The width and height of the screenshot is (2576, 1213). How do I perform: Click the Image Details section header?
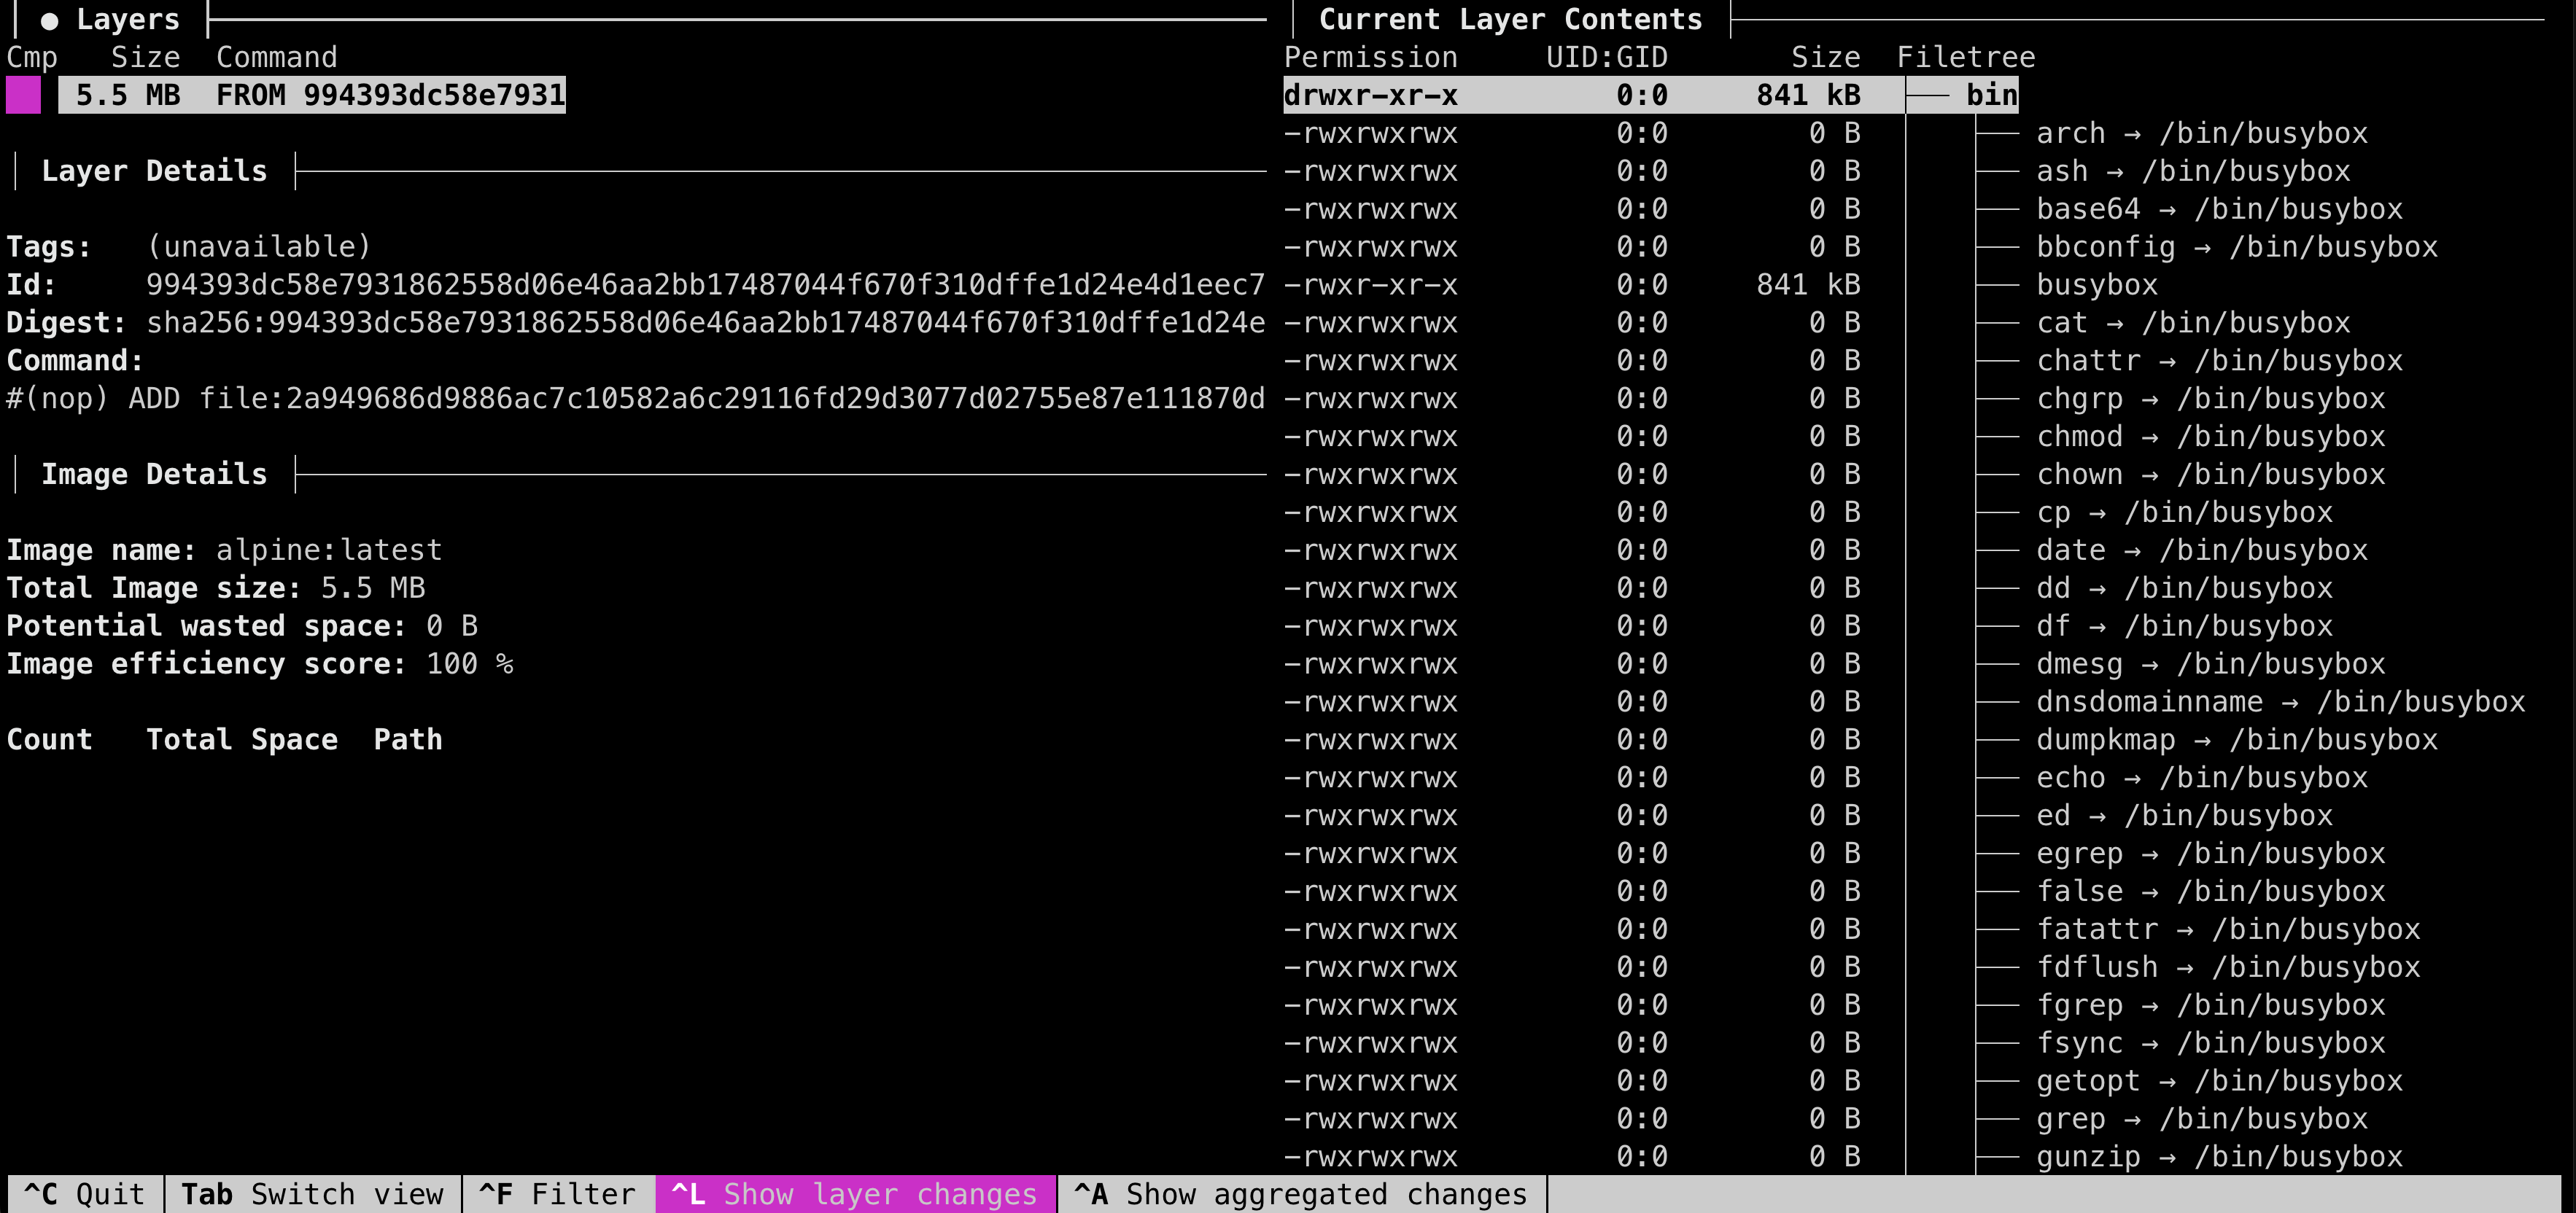(154, 475)
